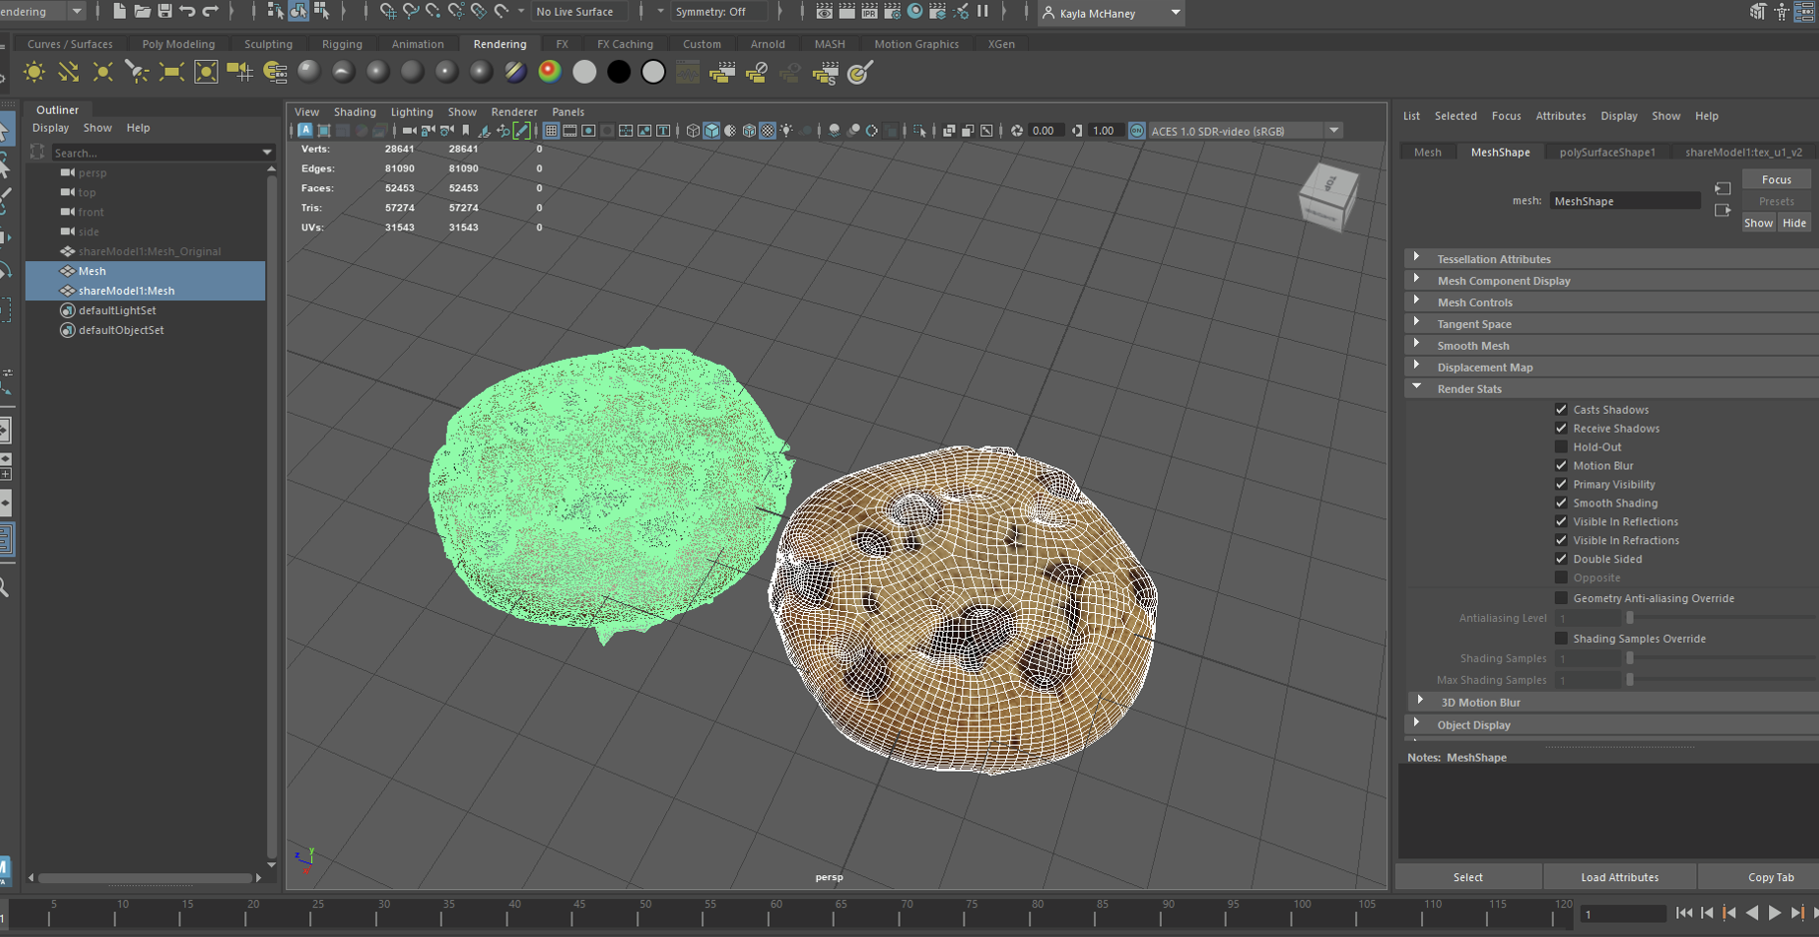Enable snap to curves icon
The width and height of the screenshot is (1819, 937).
410,11
